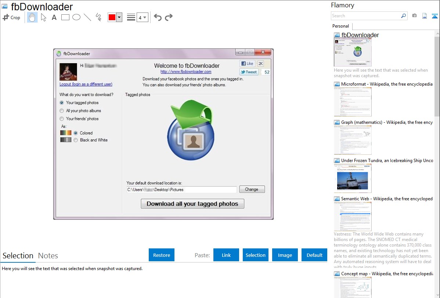The width and height of the screenshot is (440, 298).
Task: Switch to the Personal tab
Action: point(341,26)
